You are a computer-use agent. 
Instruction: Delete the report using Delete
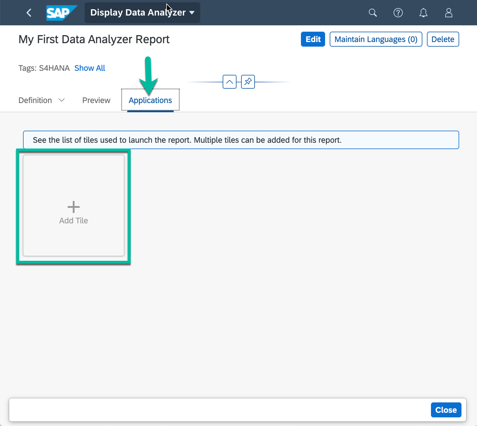tap(442, 39)
